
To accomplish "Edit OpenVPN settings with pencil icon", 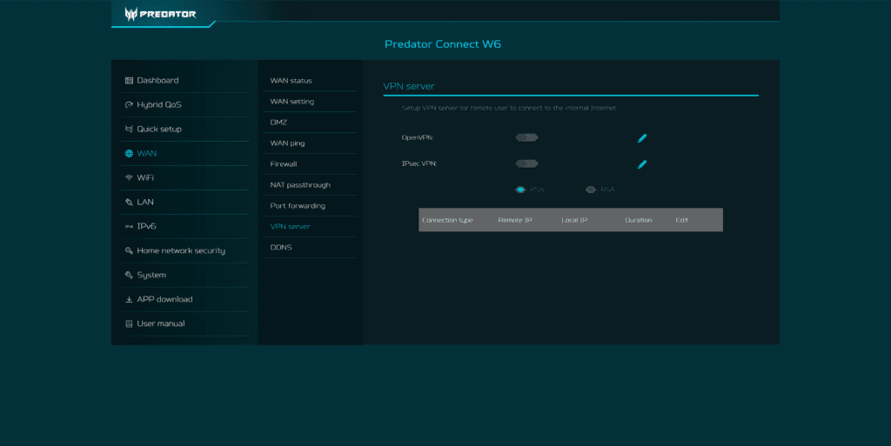I will tap(642, 137).
